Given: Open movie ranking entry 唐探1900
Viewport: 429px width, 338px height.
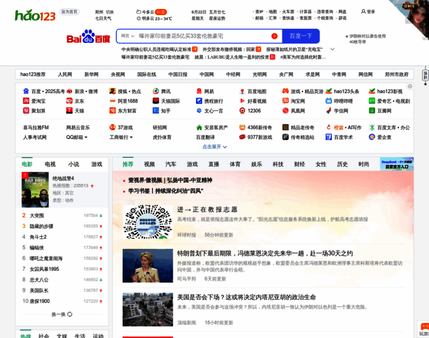Looking at the screenshot, I should click(x=40, y=301).
